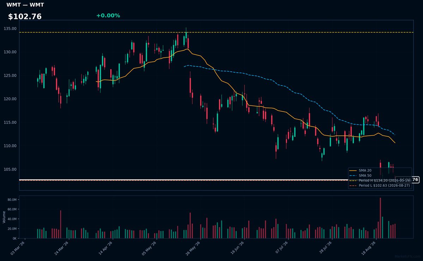This screenshot has width=423, height=261.
Task: Click the 20.0M volume axis label
Action: tap(12, 229)
